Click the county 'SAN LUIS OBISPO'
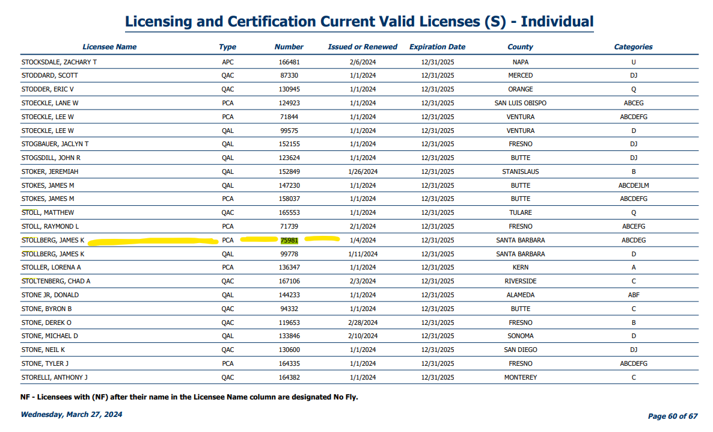Viewport: 713px width, 432px height. coord(520,103)
